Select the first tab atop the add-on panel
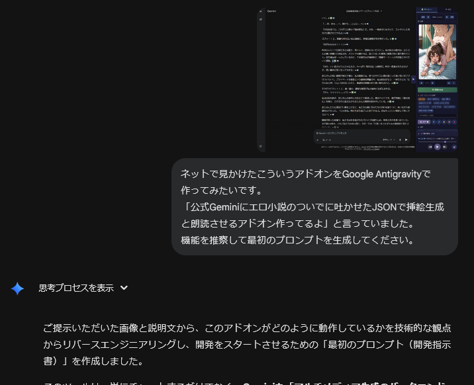This screenshot has width=474, height=385. (x=426, y=11)
